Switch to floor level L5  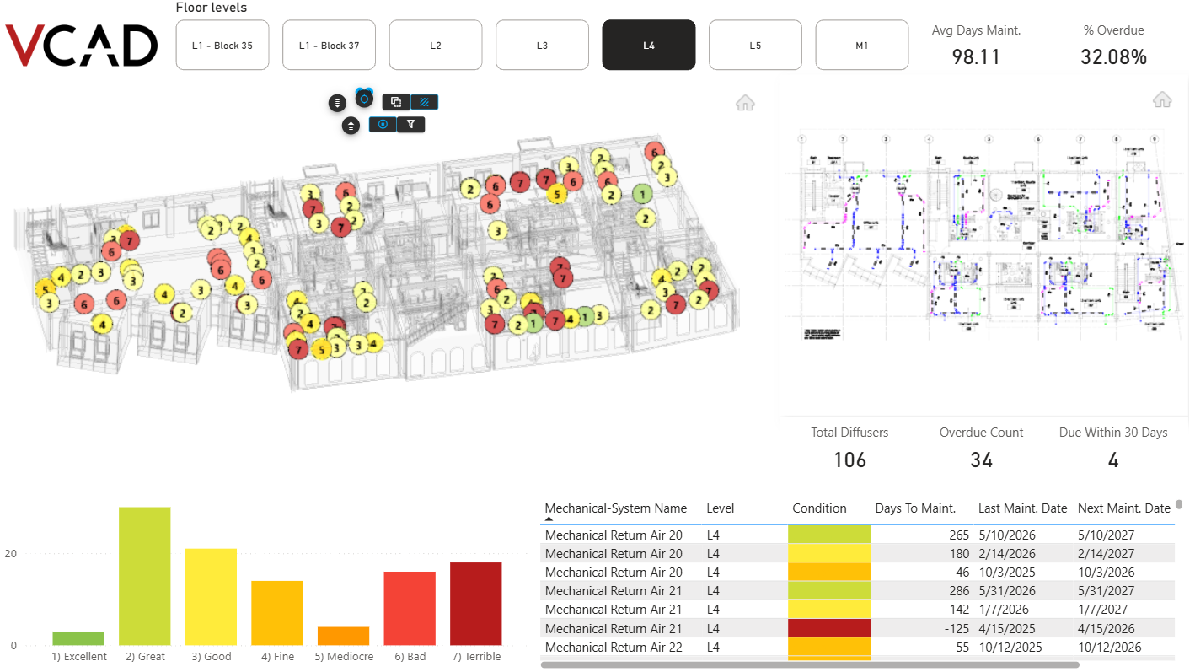tap(755, 46)
